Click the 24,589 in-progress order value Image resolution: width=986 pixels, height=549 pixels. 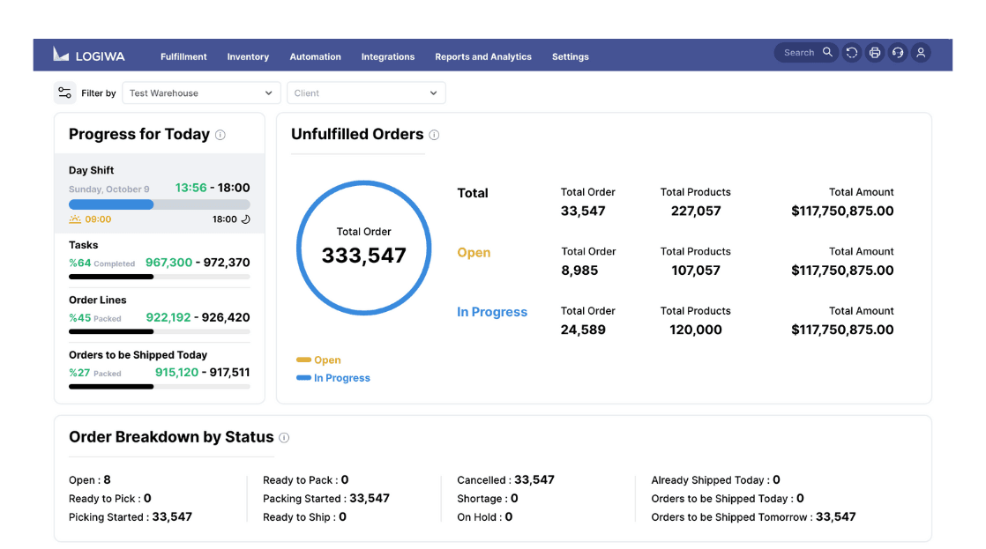[x=583, y=330]
